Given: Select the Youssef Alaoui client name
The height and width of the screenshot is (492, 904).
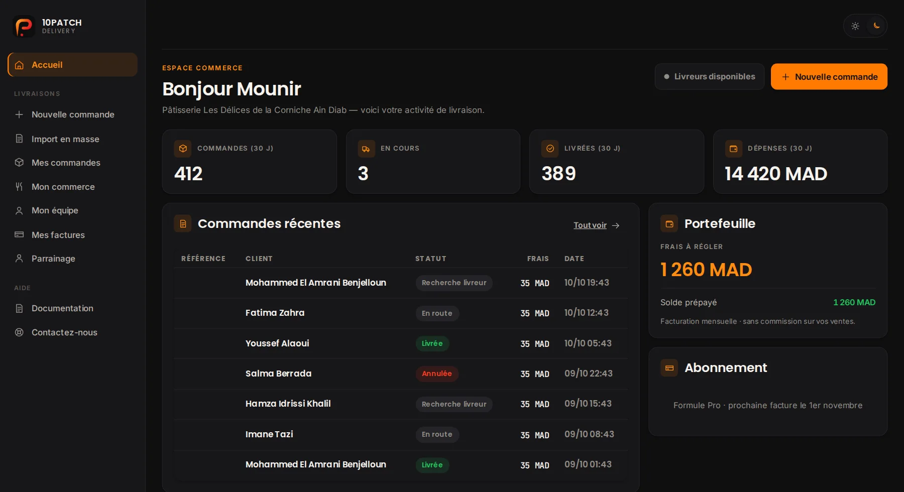Looking at the screenshot, I should (277, 343).
